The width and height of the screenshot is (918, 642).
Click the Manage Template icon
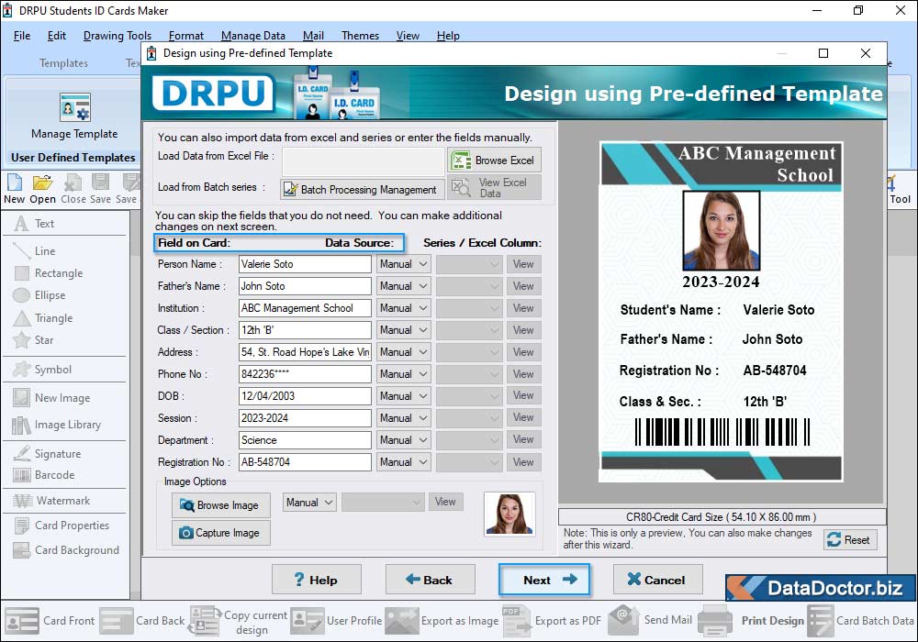click(75, 107)
